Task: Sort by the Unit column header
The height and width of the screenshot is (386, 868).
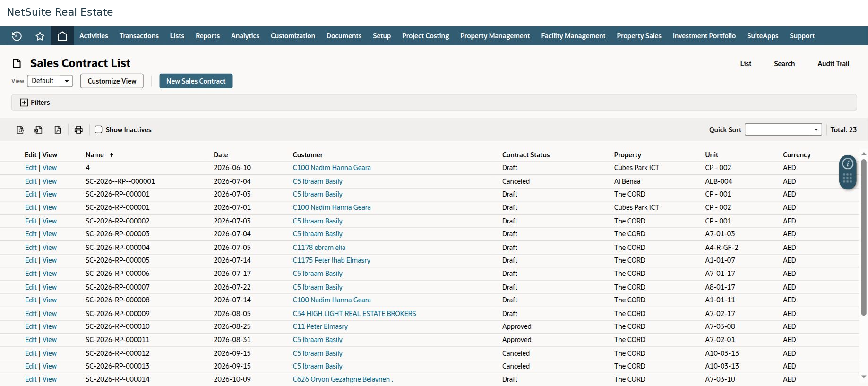Action: (712, 155)
